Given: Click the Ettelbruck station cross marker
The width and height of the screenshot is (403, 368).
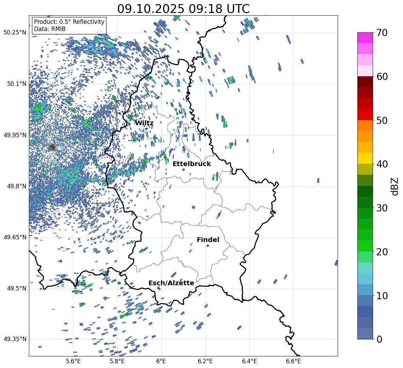Looking at the screenshot, I should point(183,170).
